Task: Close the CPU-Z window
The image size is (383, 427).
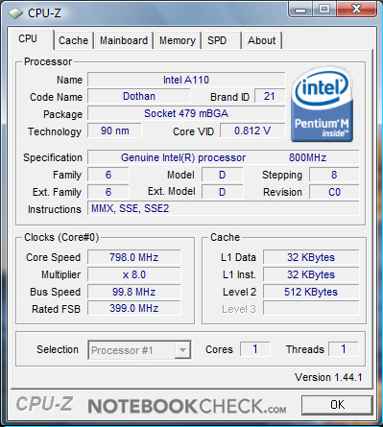Action: (x=356, y=10)
